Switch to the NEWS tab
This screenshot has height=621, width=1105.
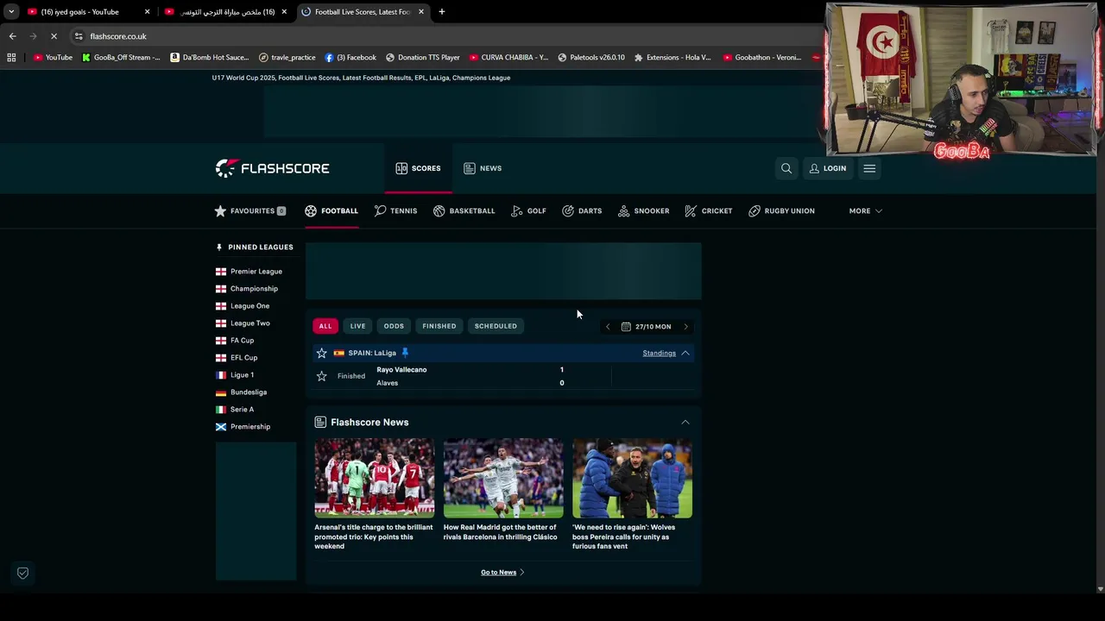tap(483, 168)
